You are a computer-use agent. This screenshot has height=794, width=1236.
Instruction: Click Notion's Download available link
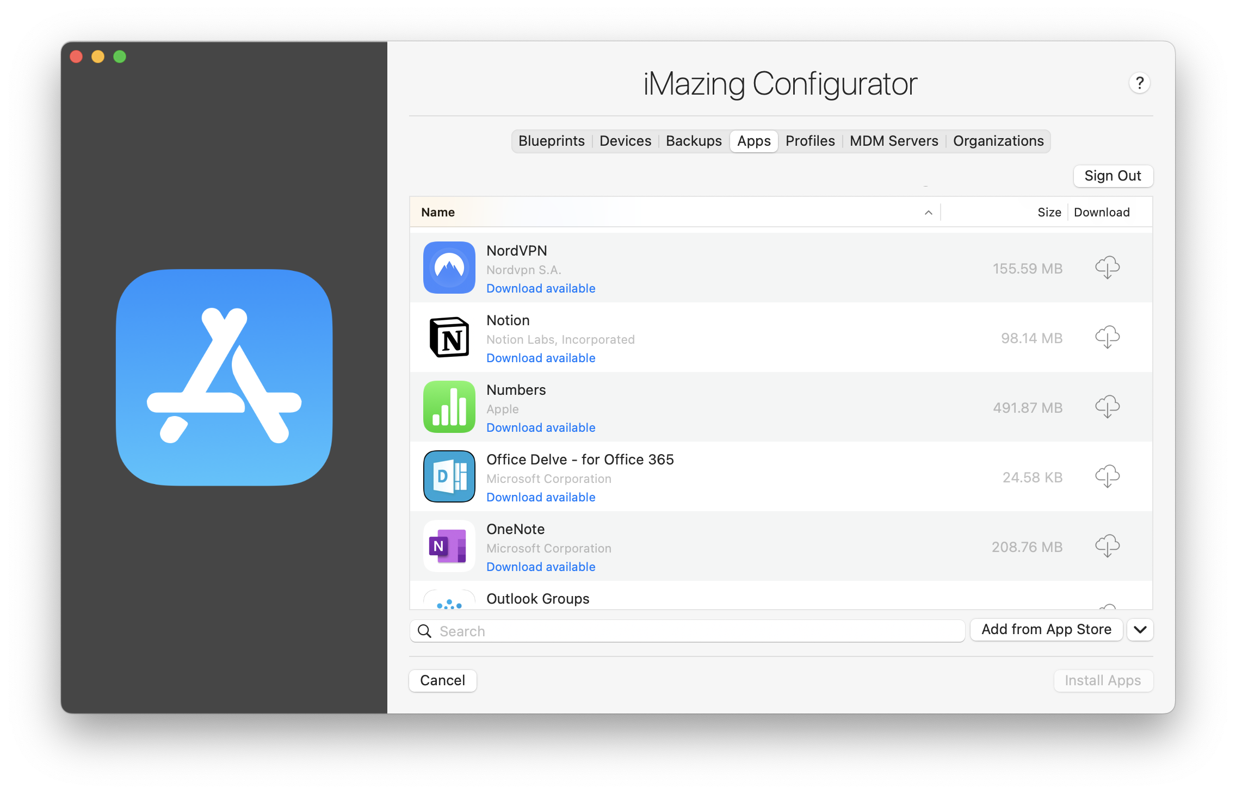(x=541, y=358)
